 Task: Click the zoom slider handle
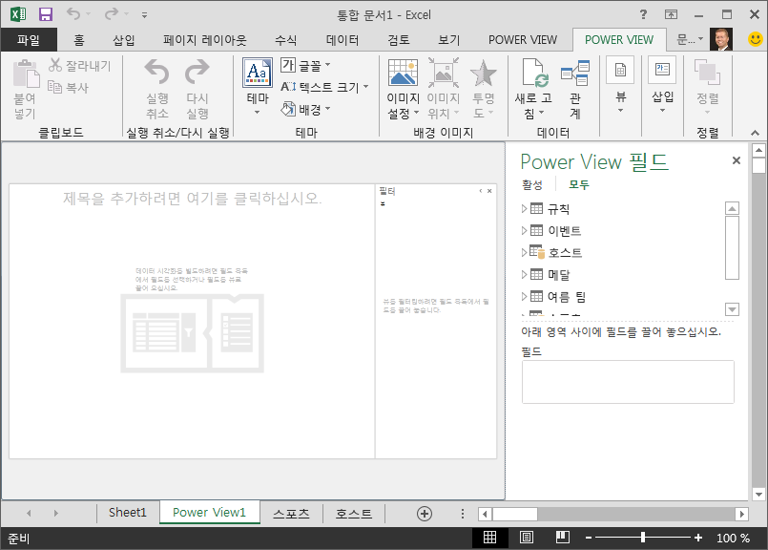(643, 538)
